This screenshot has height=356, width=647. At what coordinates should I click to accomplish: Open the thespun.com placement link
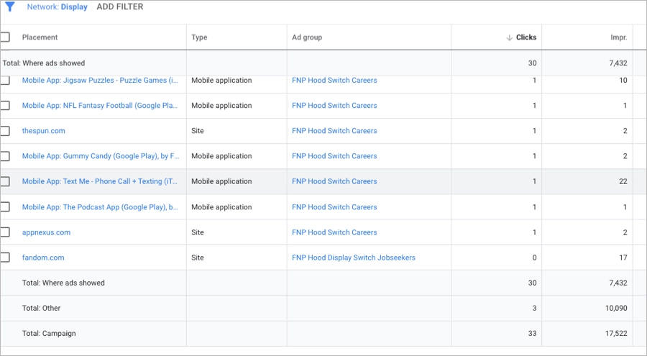(44, 131)
